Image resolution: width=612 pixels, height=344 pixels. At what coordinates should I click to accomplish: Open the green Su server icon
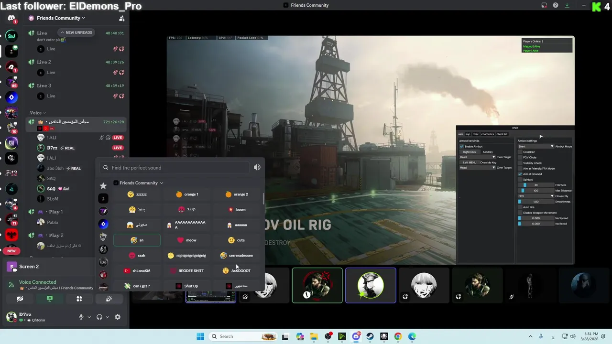click(11, 35)
